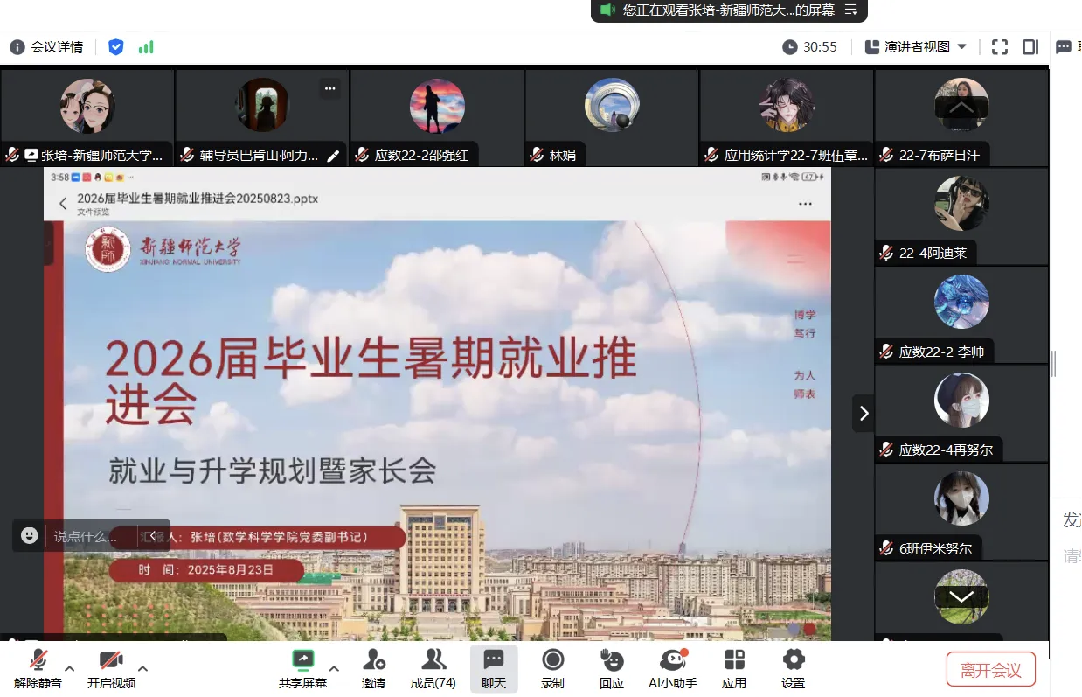Turn on camera with 开启视频

pyautogui.click(x=111, y=669)
